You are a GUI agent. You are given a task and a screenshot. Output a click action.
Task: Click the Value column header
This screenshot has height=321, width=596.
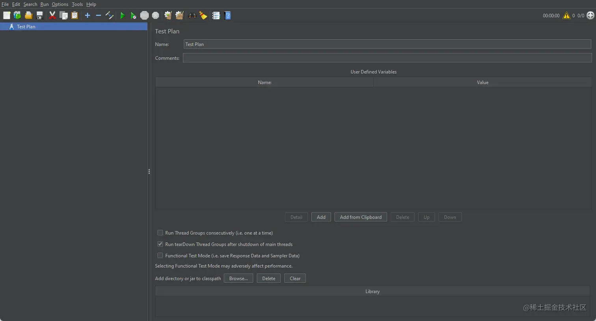tap(482, 82)
